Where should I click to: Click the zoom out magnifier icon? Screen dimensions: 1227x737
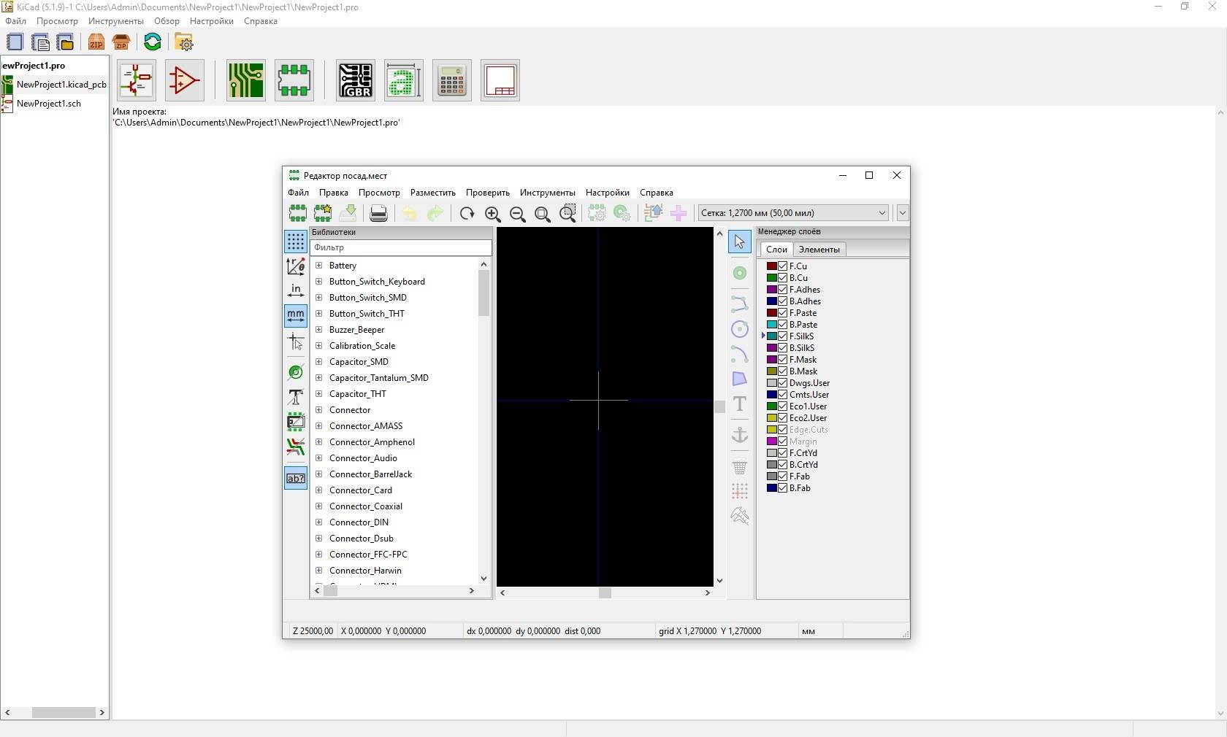tap(518, 213)
